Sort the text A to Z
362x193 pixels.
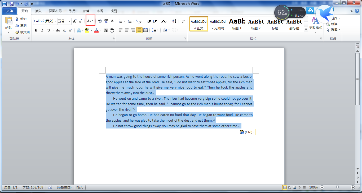tap(174, 21)
